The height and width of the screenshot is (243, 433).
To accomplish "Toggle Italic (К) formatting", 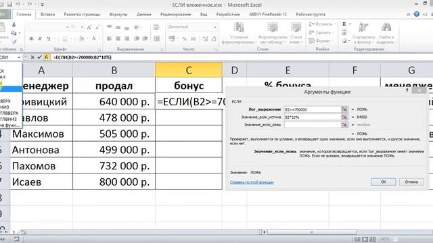I will coord(40,39).
